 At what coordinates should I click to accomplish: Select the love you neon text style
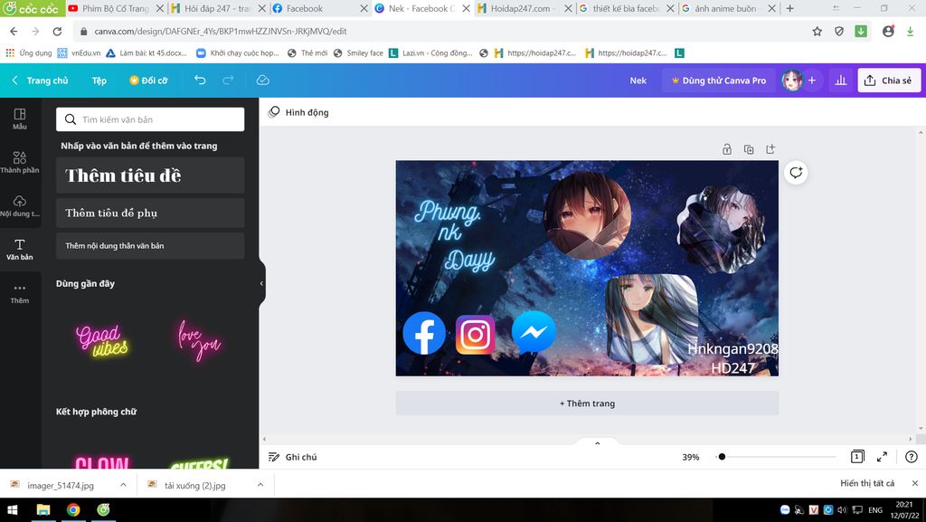coord(199,341)
